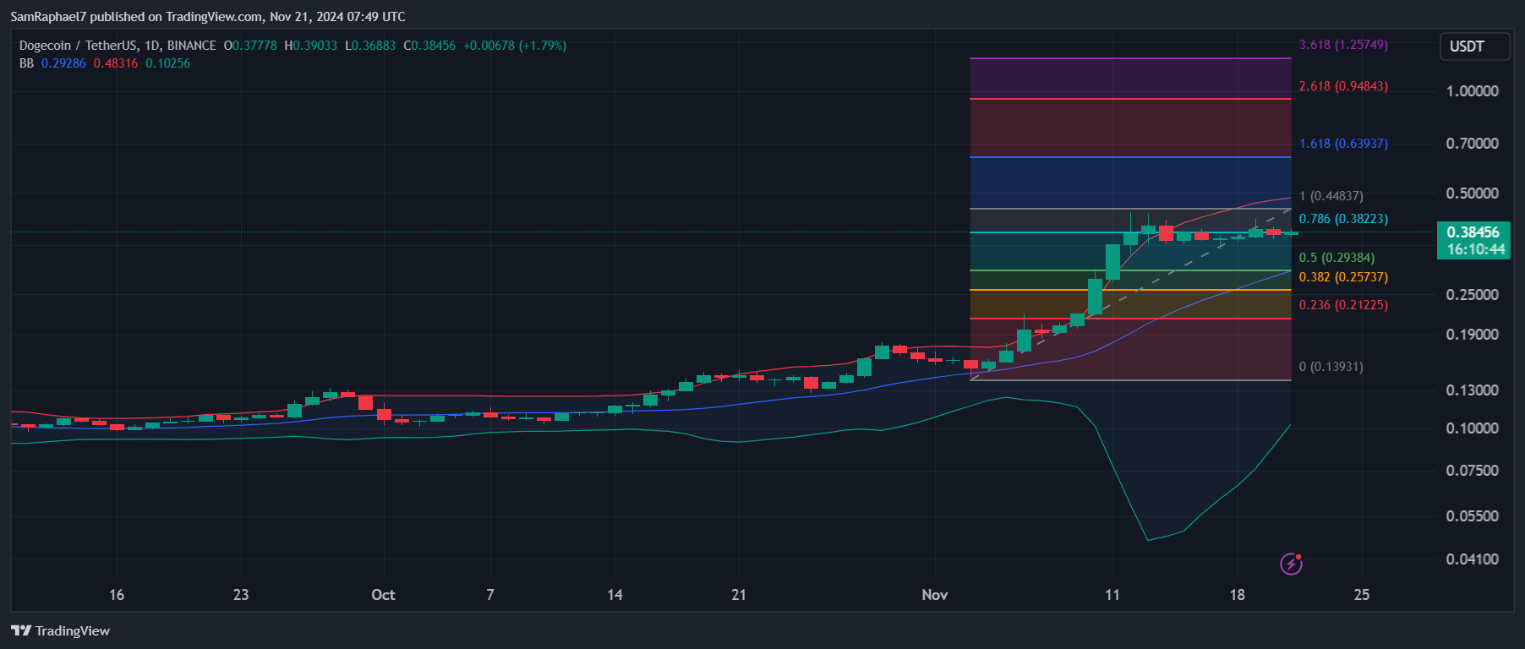The height and width of the screenshot is (649, 1525).
Task: Click the purple Fibonacci zone at the top
Action: pos(1130,79)
